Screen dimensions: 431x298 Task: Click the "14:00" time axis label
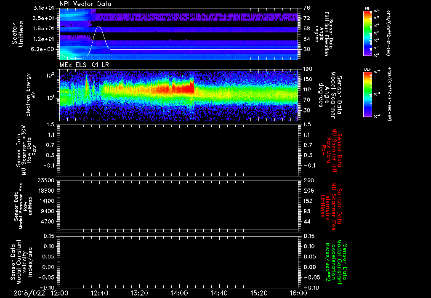tap(179, 293)
